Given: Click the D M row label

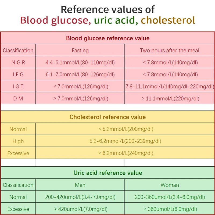Looking at the screenshot, I should click(x=18, y=99).
